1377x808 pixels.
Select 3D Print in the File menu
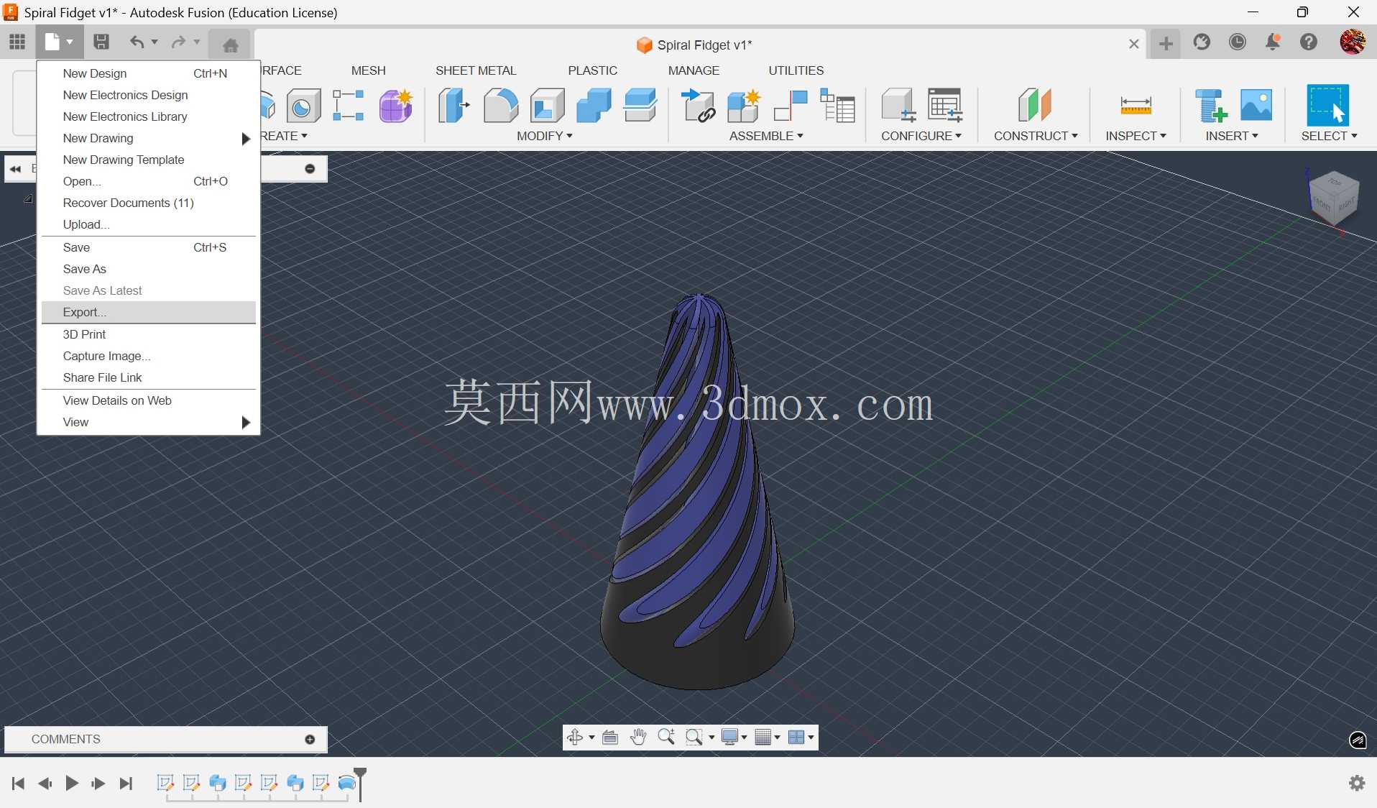tap(149, 334)
